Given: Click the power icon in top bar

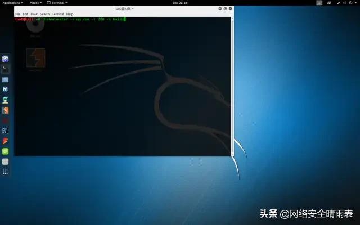Looking at the screenshot, I should [x=350, y=3].
